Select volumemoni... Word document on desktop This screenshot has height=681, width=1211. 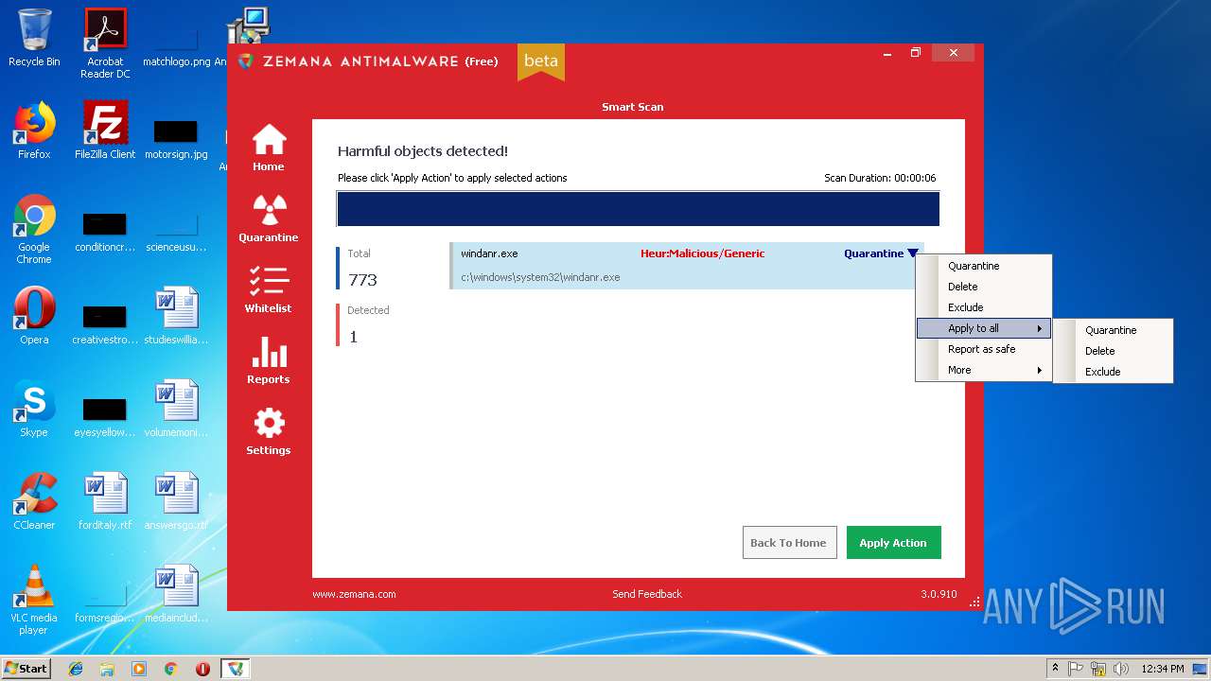176,409
